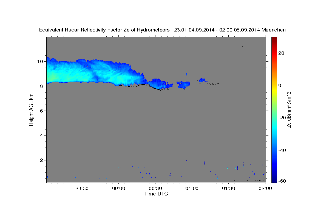Click the plot title 'Equivalent Radar Reflectivity Factor Ze of Hydrometeors'
The height and width of the screenshot is (219, 329).
[104, 30]
